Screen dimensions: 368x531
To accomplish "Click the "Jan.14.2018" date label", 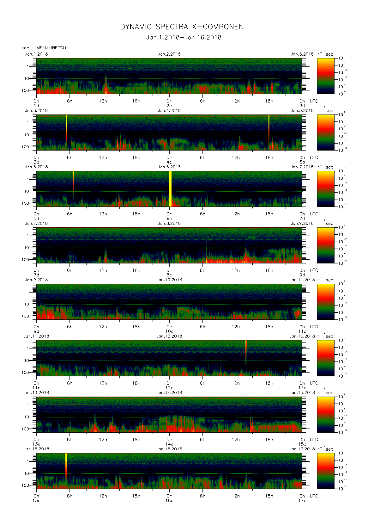I will (169, 392).
